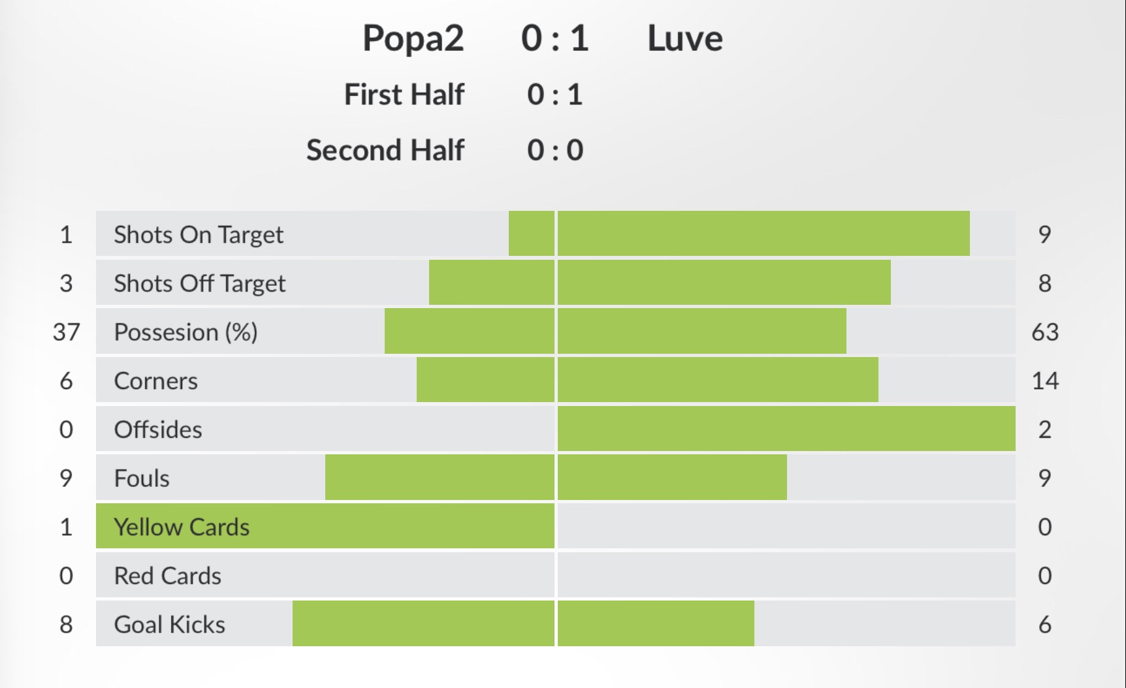The height and width of the screenshot is (688, 1126).
Task: Click Popa2's possession value 37
Action: pos(66,332)
